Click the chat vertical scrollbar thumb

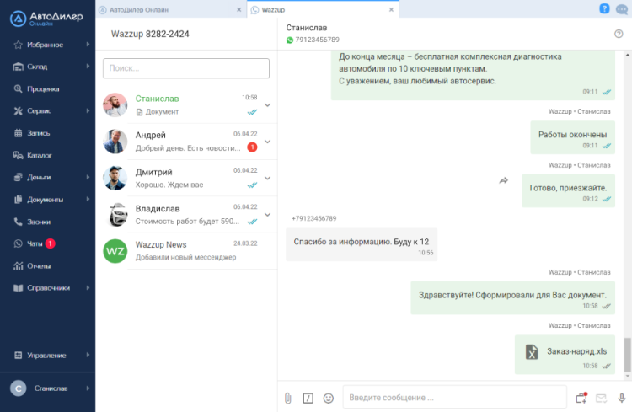pyautogui.click(x=628, y=356)
